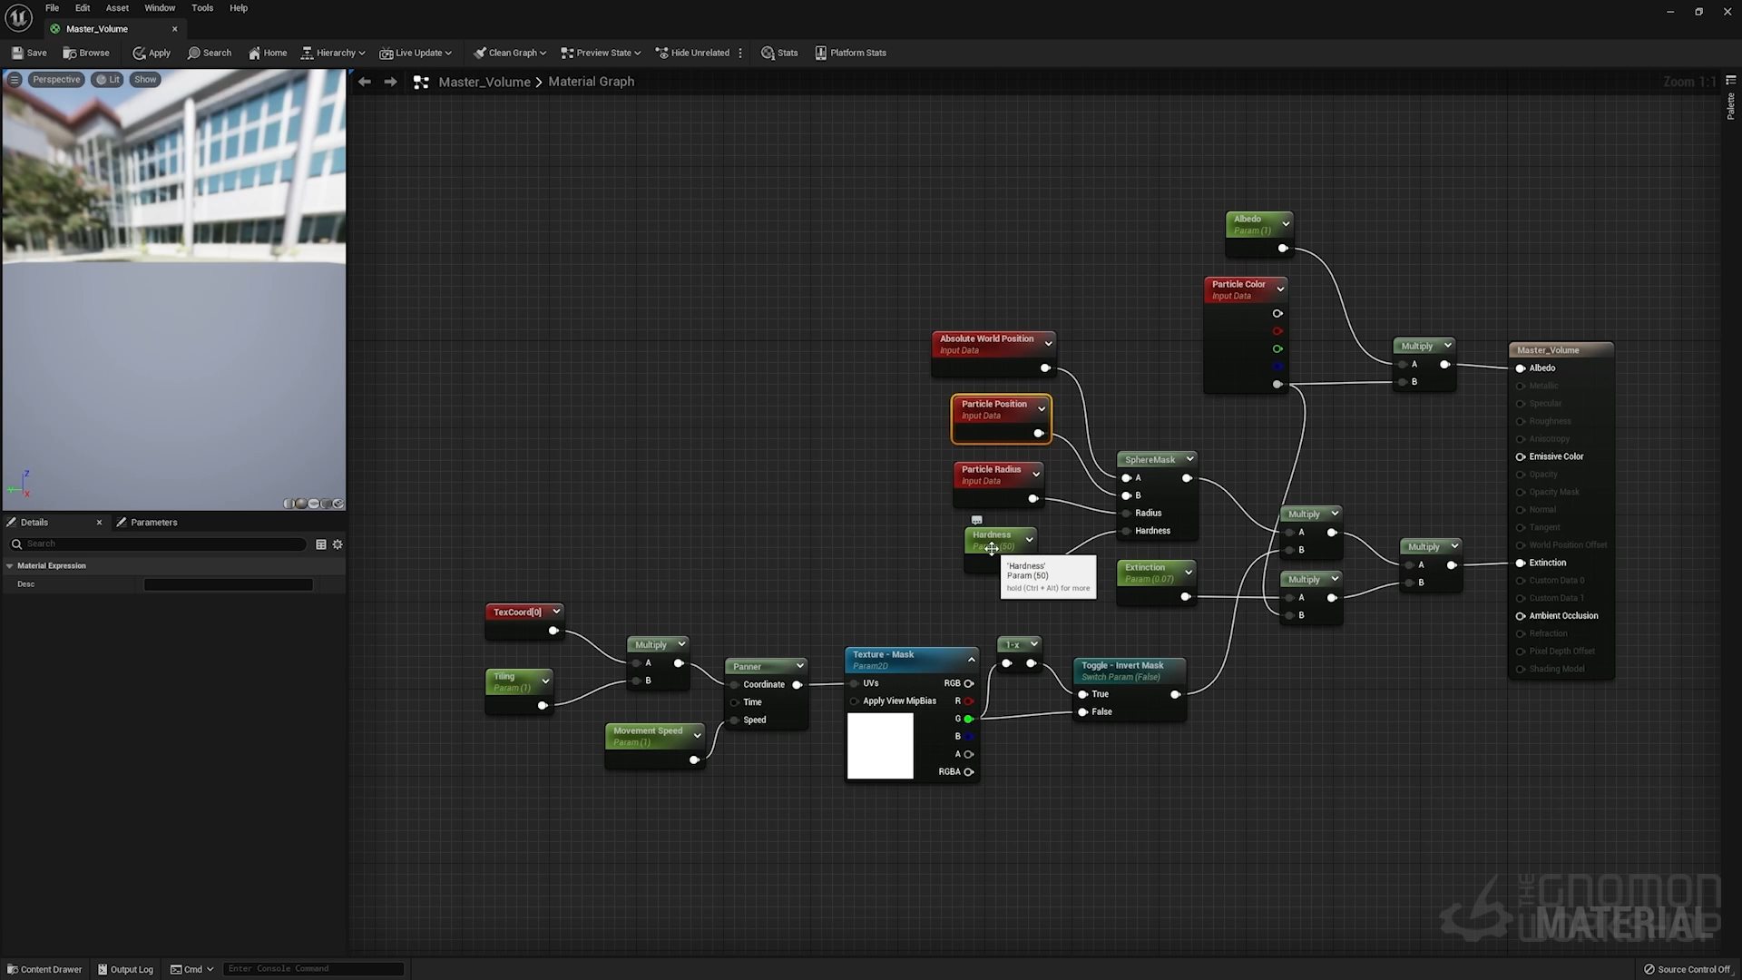Open the Stats panel icon

[768, 53]
